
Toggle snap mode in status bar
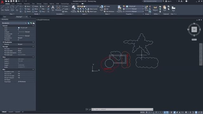(x=149, y=112)
